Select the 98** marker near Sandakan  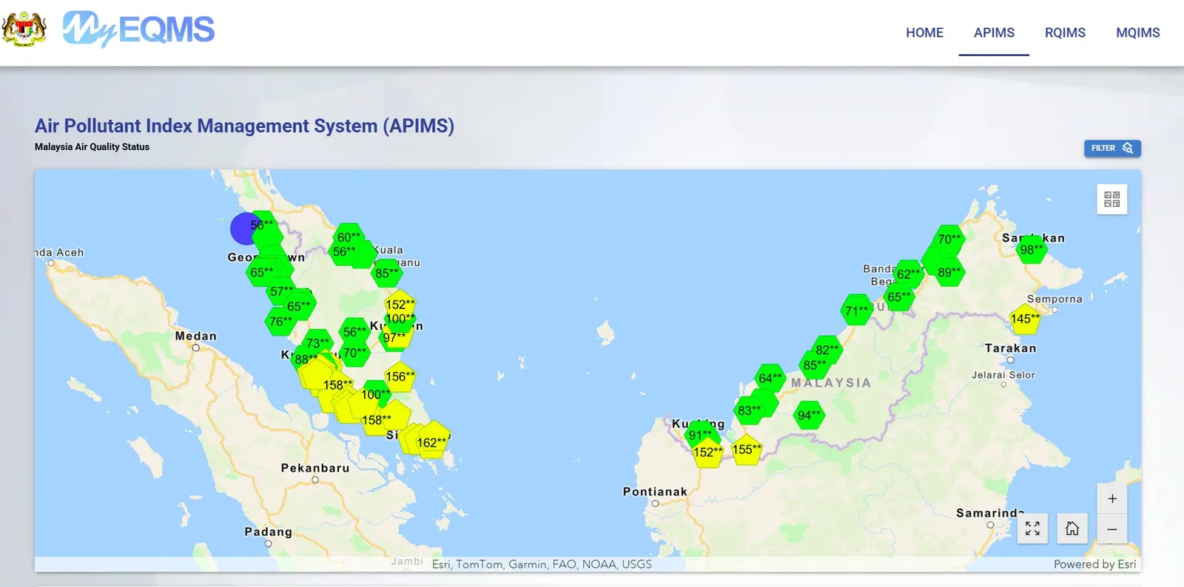(x=1032, y=249)
